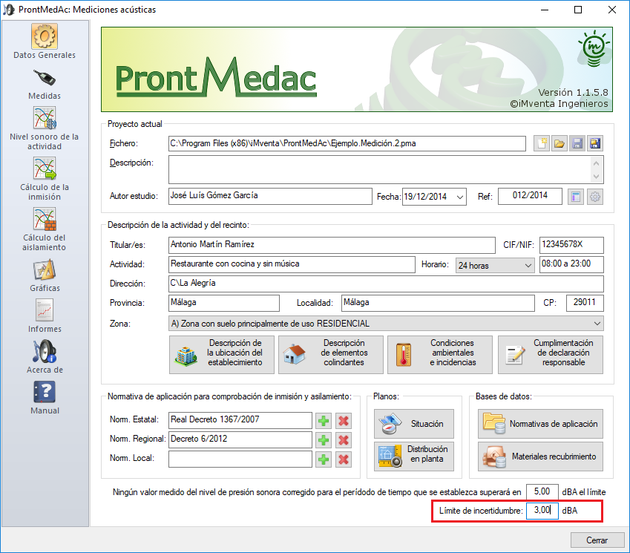Screen dimensions: 630x553
Task: Open Cálculo de la inmisión
Action: click(x=45, y=179)
